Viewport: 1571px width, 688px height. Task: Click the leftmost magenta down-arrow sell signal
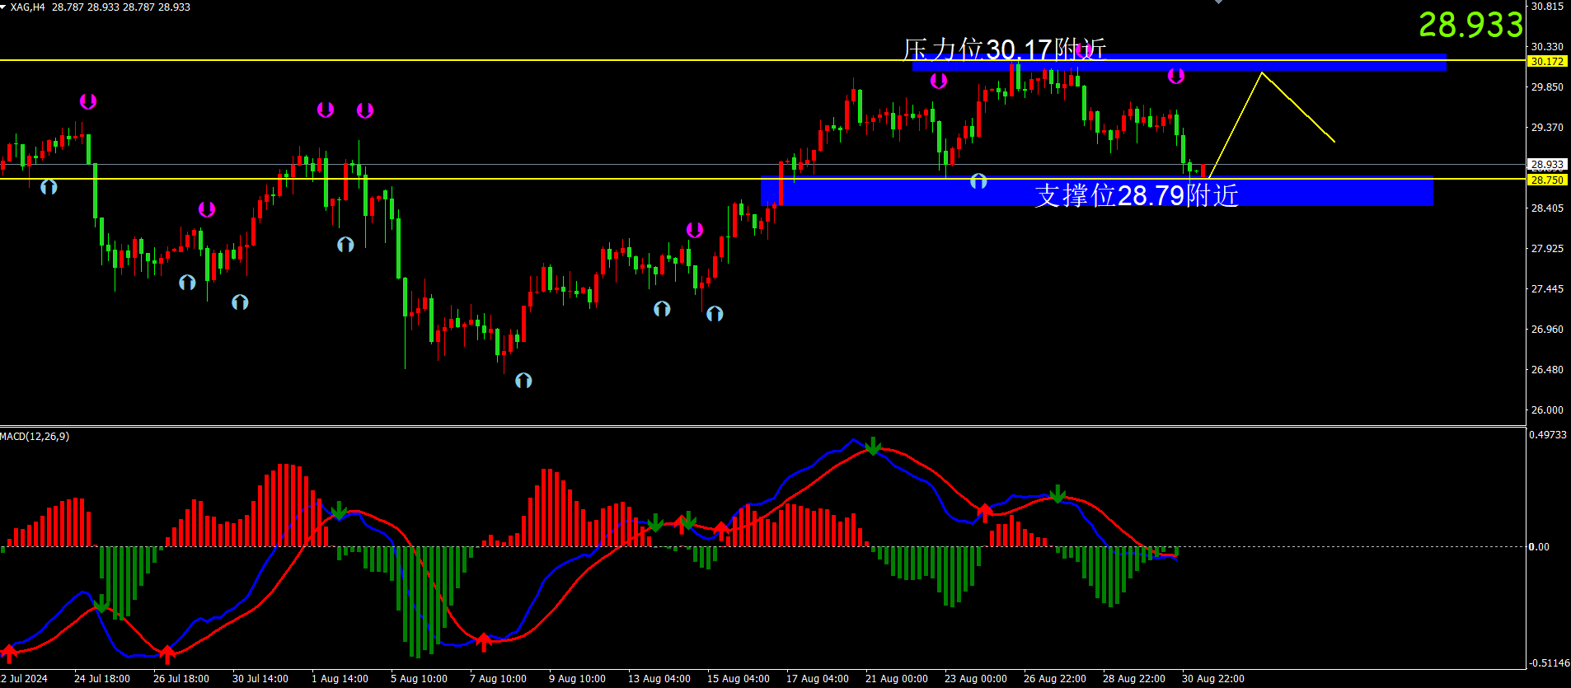click(88, 101)
